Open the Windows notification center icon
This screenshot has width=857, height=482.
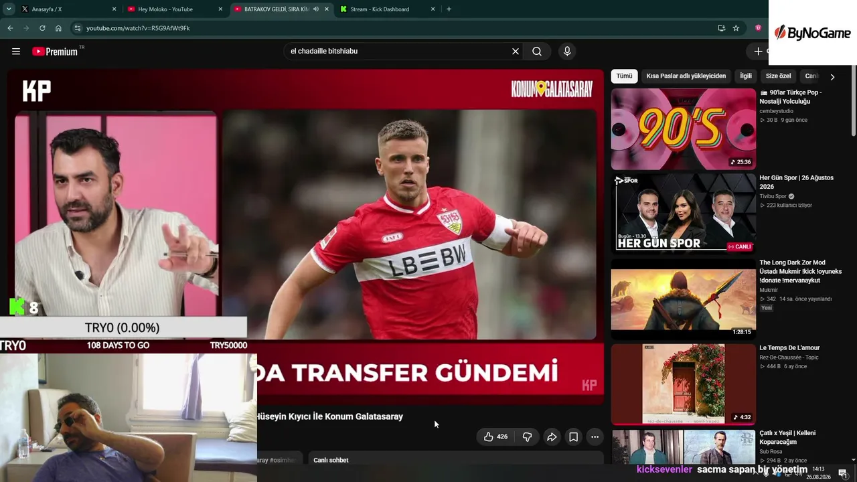pyautogui.click(x=842, y=474)
